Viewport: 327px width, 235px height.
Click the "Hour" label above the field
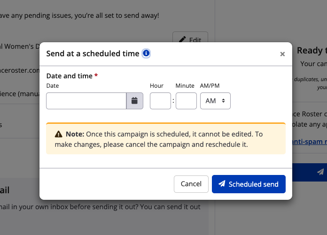pyautogui.click(x=156, y=86)
